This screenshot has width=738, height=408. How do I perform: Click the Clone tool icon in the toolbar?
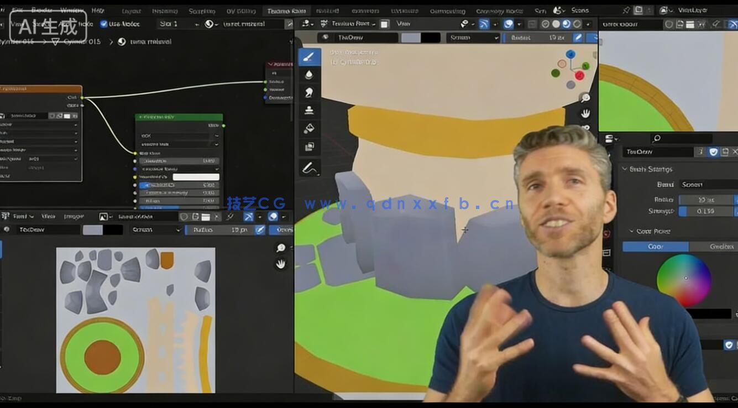(310, 110)
